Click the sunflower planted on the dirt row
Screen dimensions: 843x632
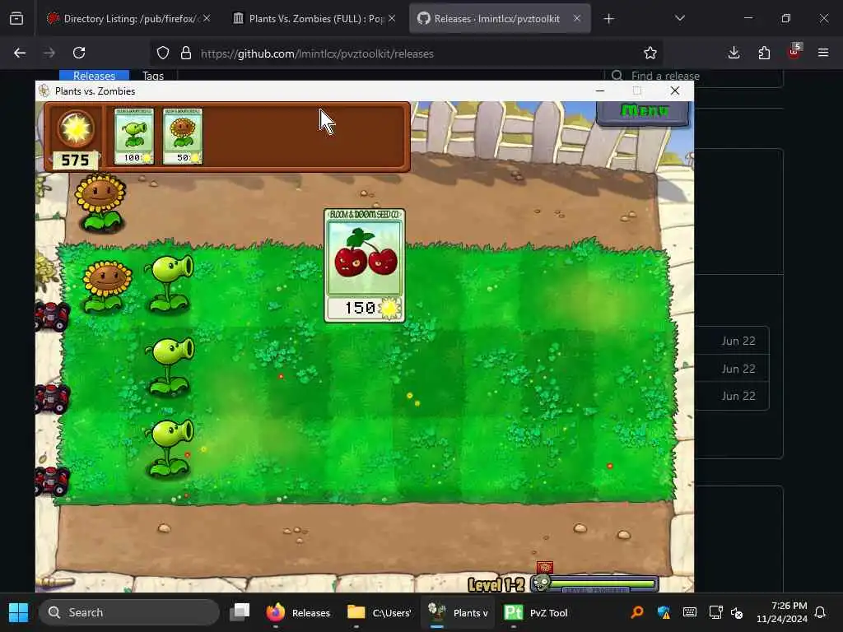100,203
